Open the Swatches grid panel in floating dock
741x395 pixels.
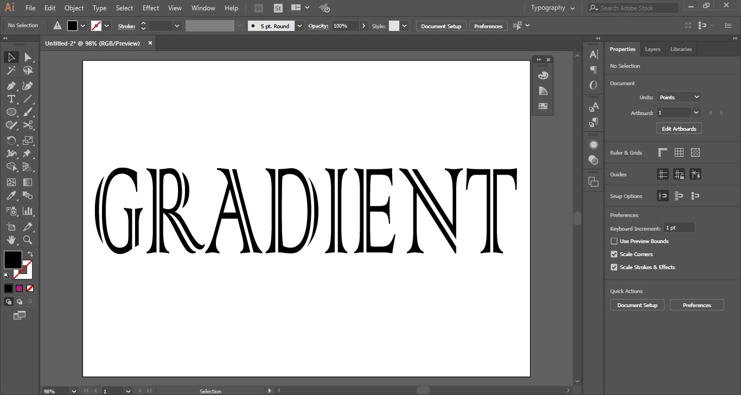pos(543,106)
